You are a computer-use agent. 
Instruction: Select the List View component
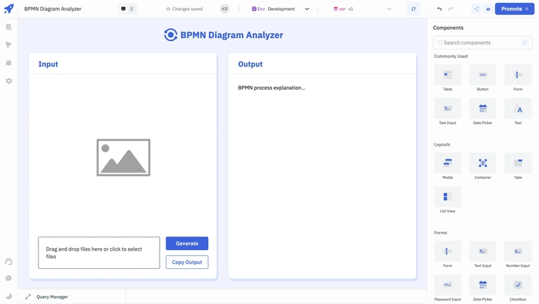click(447, 200)
